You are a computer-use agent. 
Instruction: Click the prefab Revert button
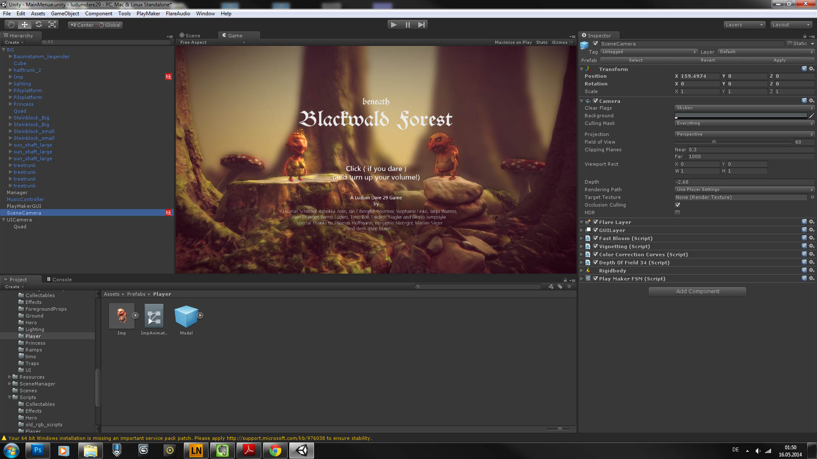(708, 60)
